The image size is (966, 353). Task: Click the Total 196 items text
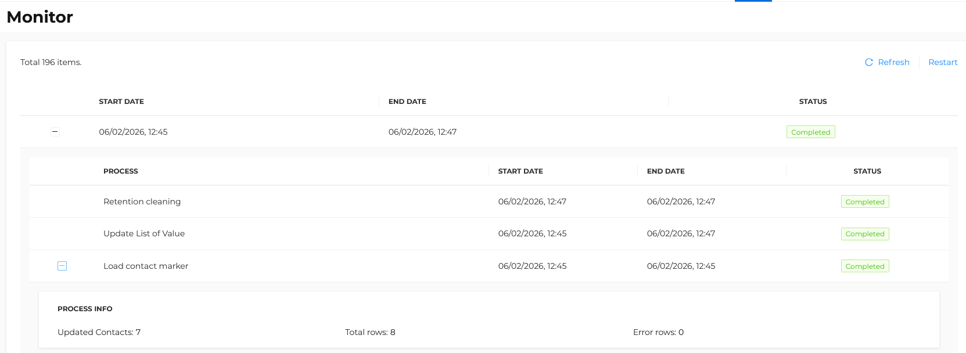pyautogui.click(x=51, y=62)
